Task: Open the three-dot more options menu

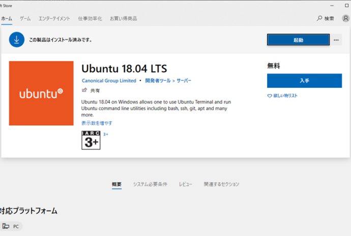Action: click(x=336, y=40)
